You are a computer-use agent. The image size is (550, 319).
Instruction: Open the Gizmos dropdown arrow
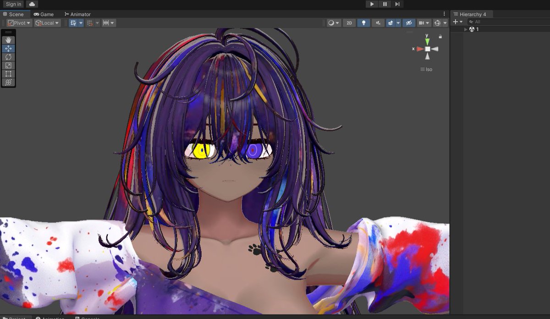pos(445,23)
